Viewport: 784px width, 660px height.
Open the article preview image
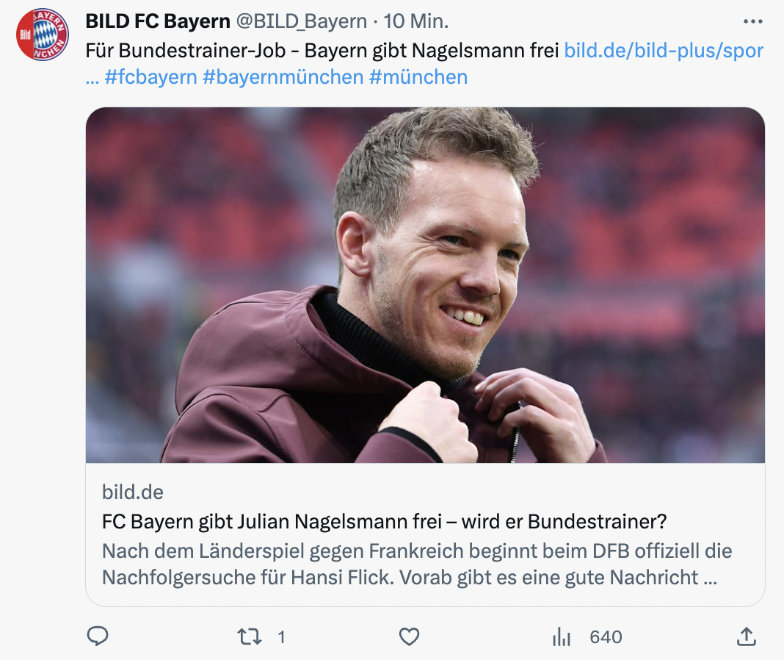[x=425, y=285]
